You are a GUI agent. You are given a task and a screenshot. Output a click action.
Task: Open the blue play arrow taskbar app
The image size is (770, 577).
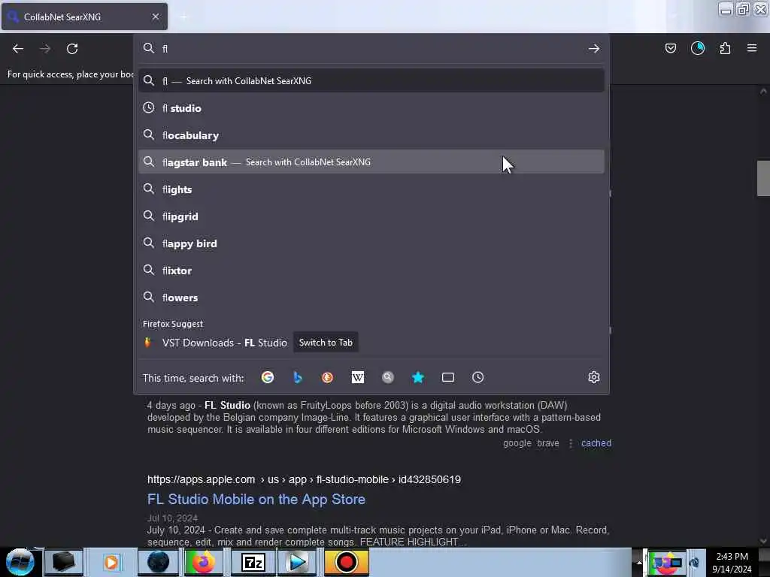pyautogui.click(x=296, y=562)
